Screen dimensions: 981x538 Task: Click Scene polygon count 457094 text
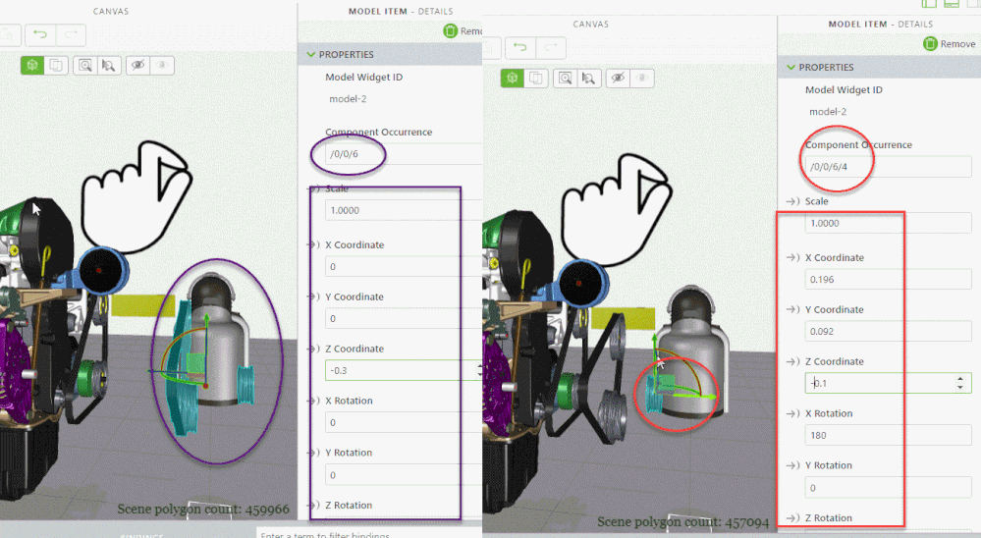coord(683,521)
